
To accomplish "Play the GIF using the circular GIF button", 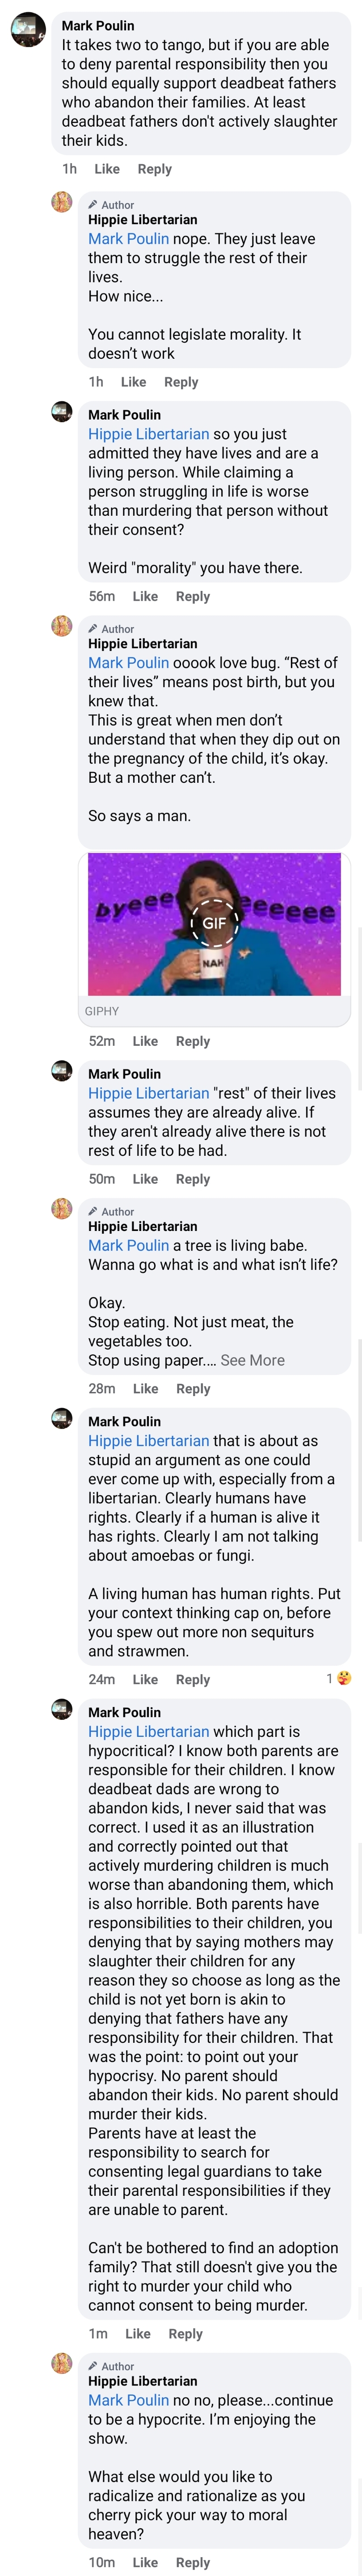I will click(214, 923).
